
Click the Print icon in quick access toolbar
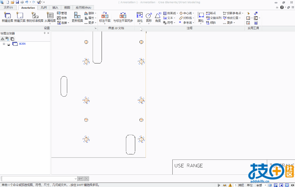tap(22, 2)
